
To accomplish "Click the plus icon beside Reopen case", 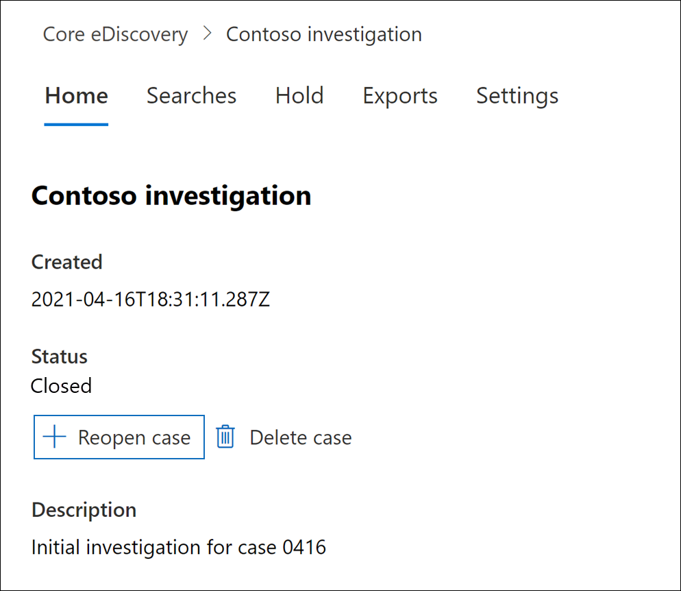I will click(x=54, y=437).
